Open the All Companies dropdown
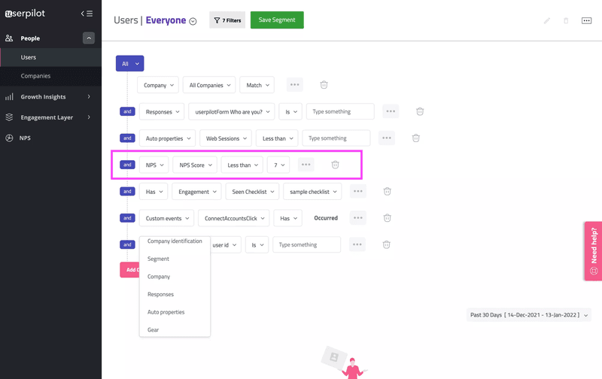Image resolution: width=602 pixels, height=379 pixels. [209, 85]
